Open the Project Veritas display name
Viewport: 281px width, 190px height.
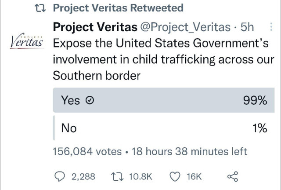click(95, 27)
